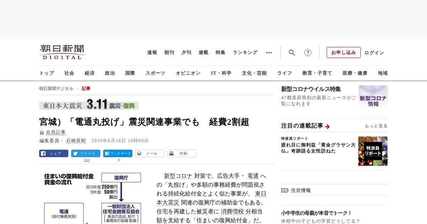Send article via メール button
This screenshot has height=224, width=427.
(150, 154)
